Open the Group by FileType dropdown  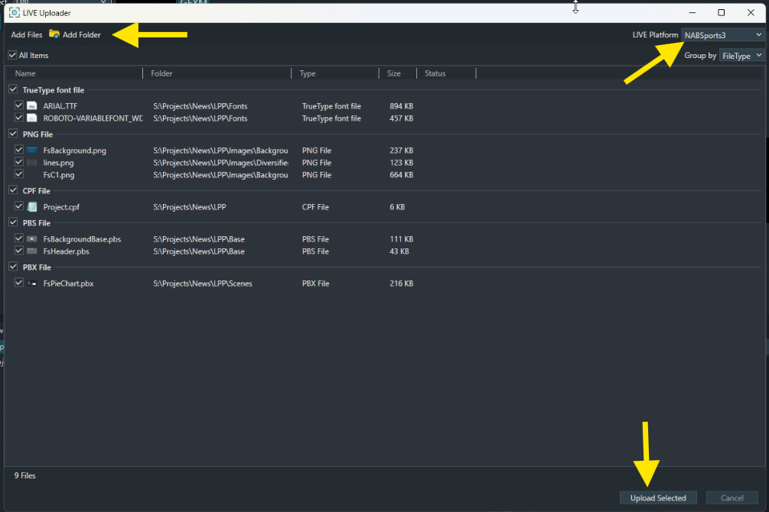(741, 55)
